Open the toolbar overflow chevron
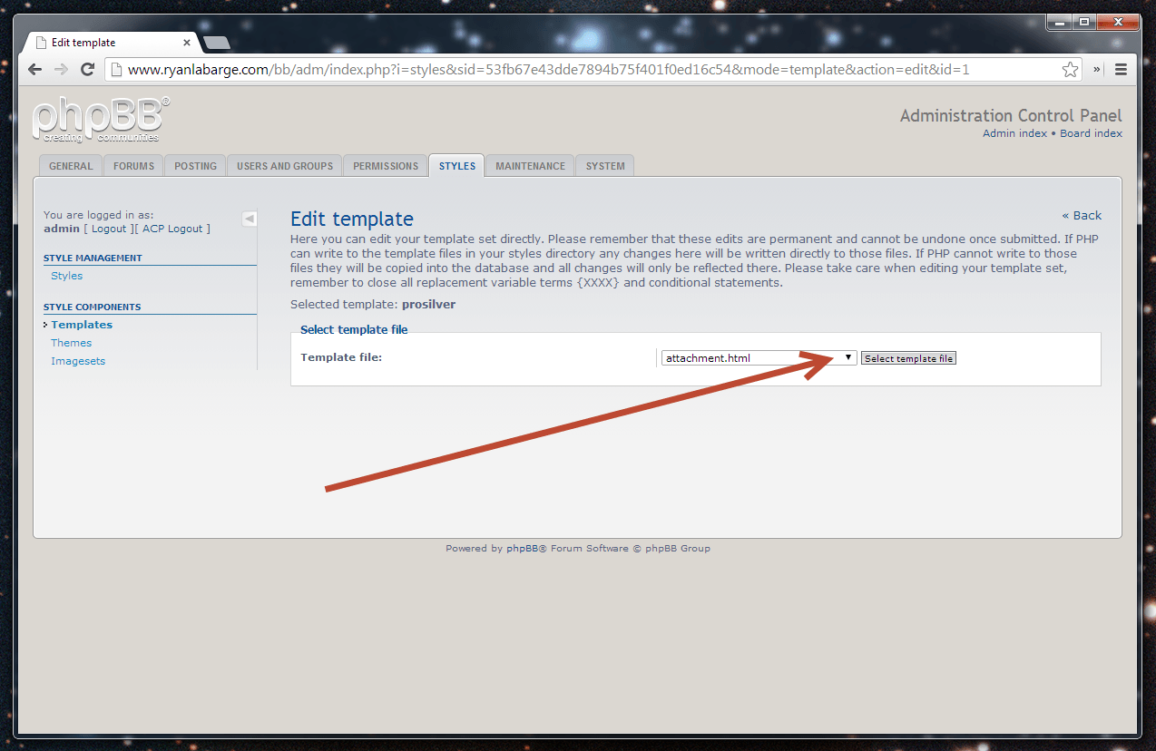Viewport: 1156px width, 751px height. (1097, 70)
